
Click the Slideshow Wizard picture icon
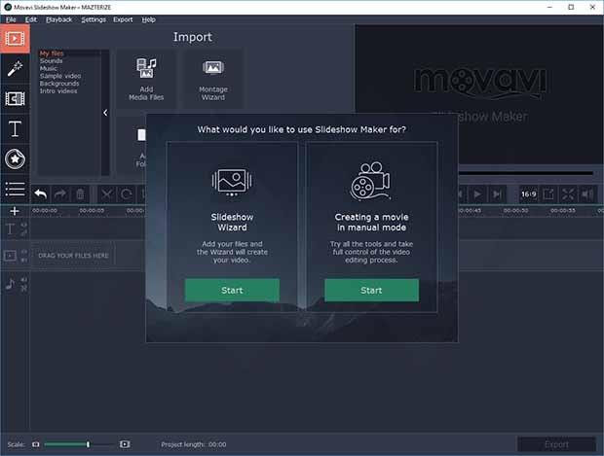point(232,183)
